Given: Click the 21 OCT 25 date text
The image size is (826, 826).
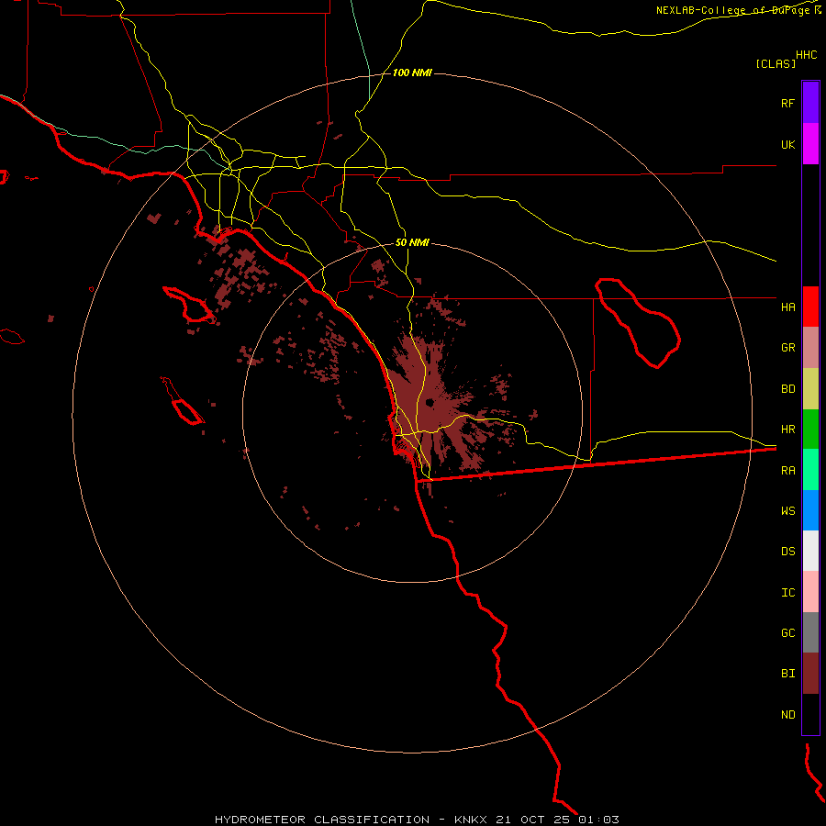Looking at the screenshot, I should 533,820.
